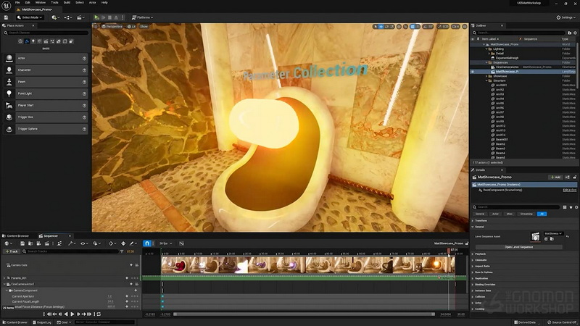Open the Window menu
The height and width of the screenshot is (326, 580).
tap(41, 3)
